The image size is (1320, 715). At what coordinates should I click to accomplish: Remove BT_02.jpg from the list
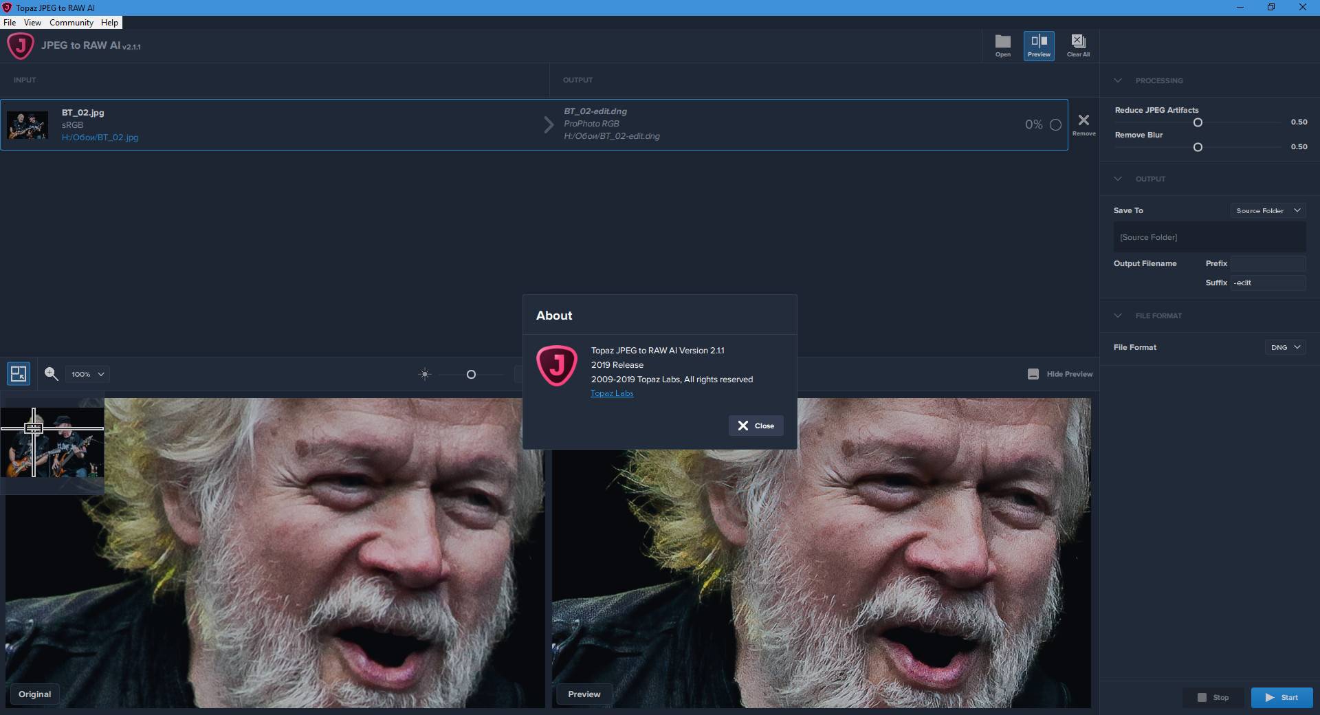pyautogui.click(x=1083, y=124)
